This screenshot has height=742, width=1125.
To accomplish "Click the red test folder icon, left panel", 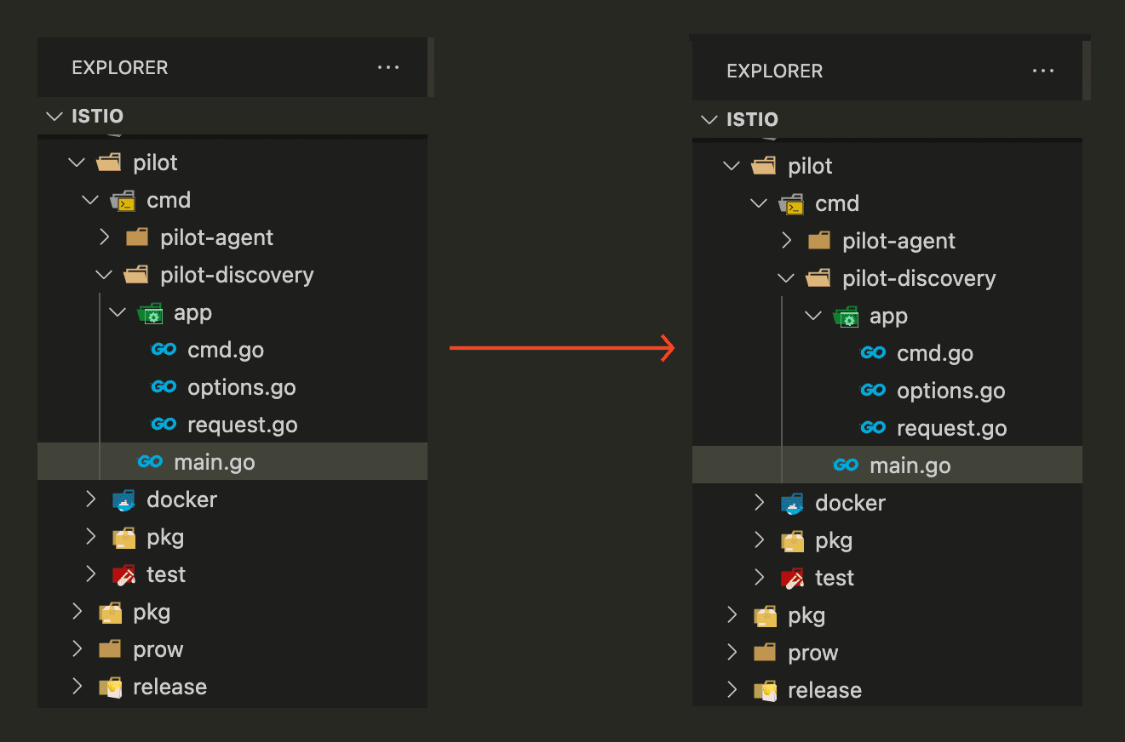I will coord(123,574).
